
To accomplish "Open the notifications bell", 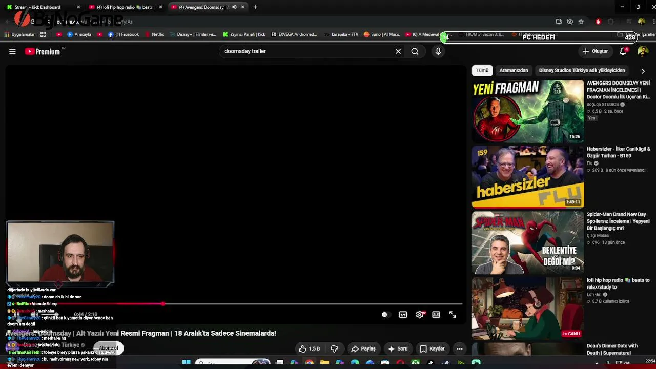I will (624, 51).
